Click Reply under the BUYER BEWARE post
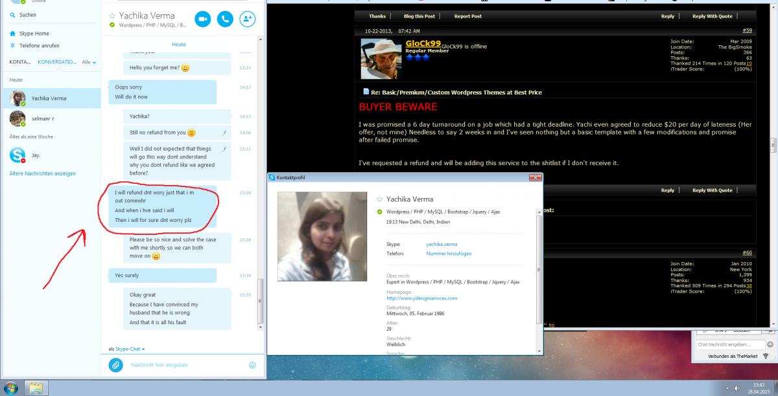Viewport: 778px width, 396px height. [668, 190]
